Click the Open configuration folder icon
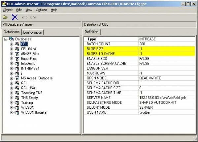The image size is (198, 142). coord(5,17)
